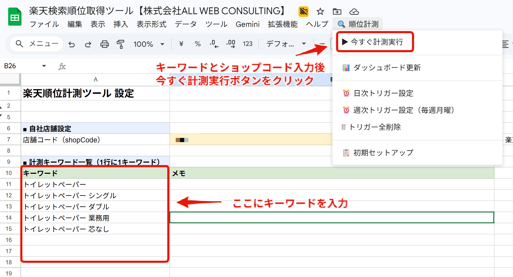Open the 拡張機能 menu
The image size is (513, 277).
click(x=283, y=24)
